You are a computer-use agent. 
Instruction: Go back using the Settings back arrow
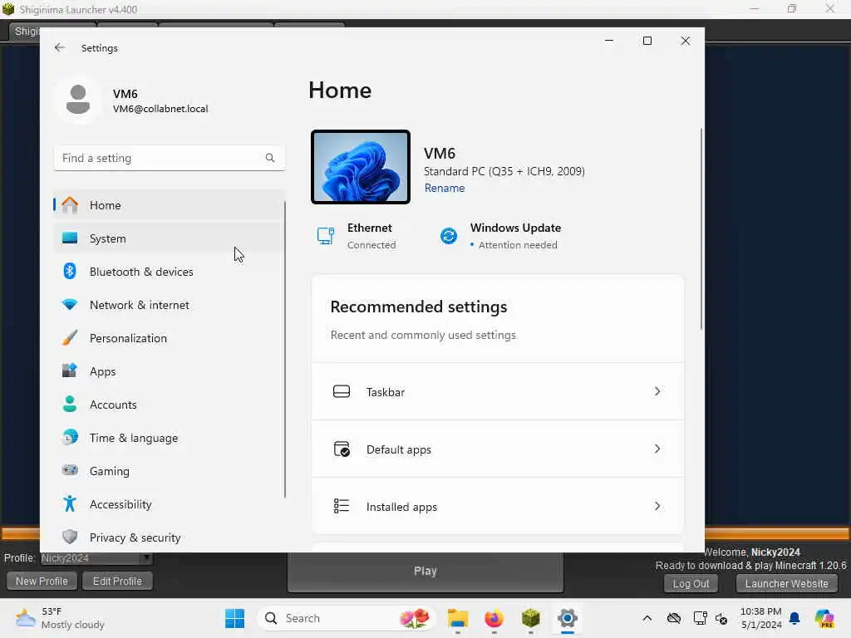click(x=60, y=47)
